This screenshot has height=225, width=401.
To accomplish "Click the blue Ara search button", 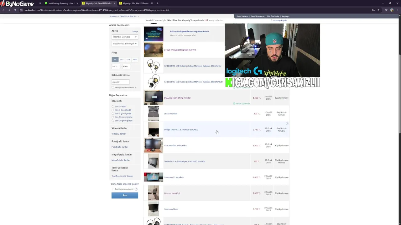I will pos(125,195).
